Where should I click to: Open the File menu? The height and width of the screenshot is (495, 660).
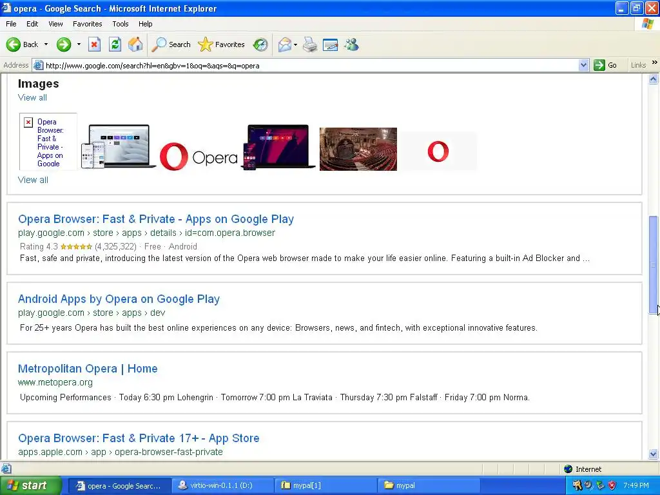click(12, 24)
